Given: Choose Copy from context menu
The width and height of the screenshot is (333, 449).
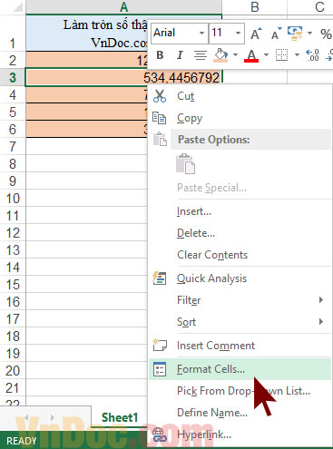Looking at the screenshot, I should pyautogui.click(x=240, y=118).
